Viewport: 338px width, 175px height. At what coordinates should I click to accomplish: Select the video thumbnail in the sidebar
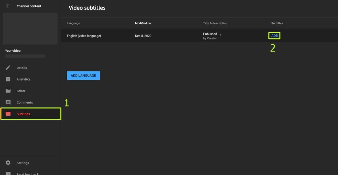click(30, 29)
